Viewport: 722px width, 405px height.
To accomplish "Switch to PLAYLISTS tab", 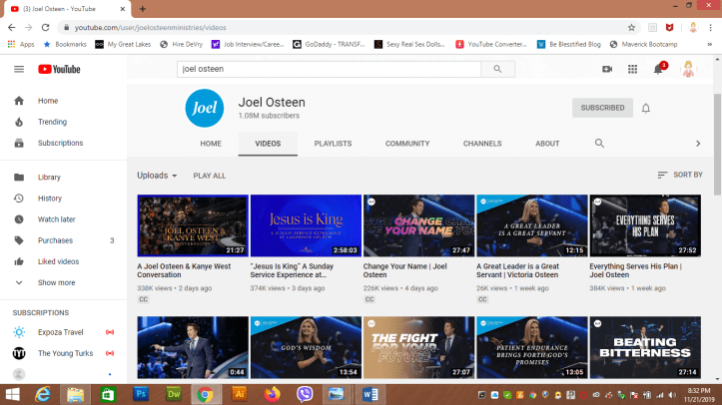I will 333,144.
